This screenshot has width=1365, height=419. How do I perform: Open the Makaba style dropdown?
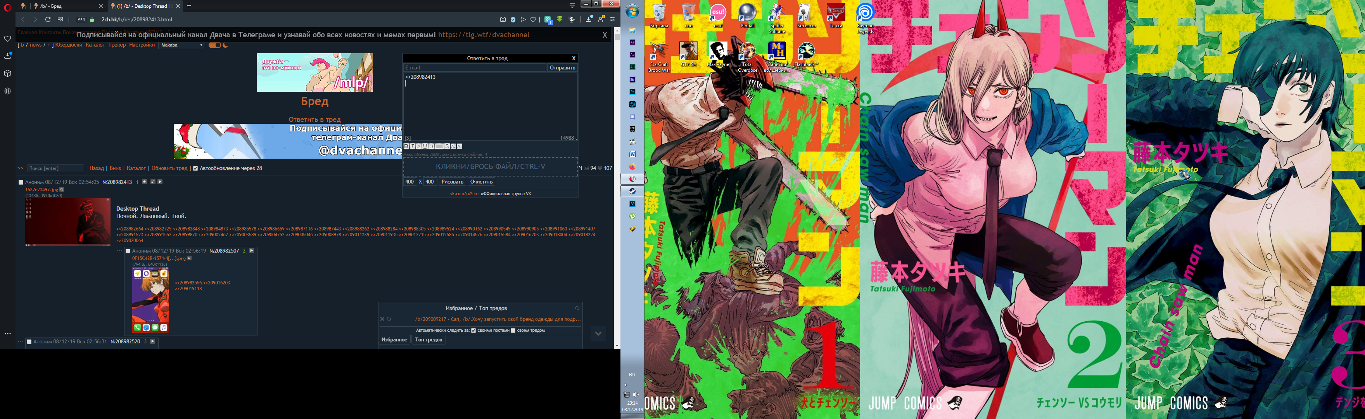[182, 45]
